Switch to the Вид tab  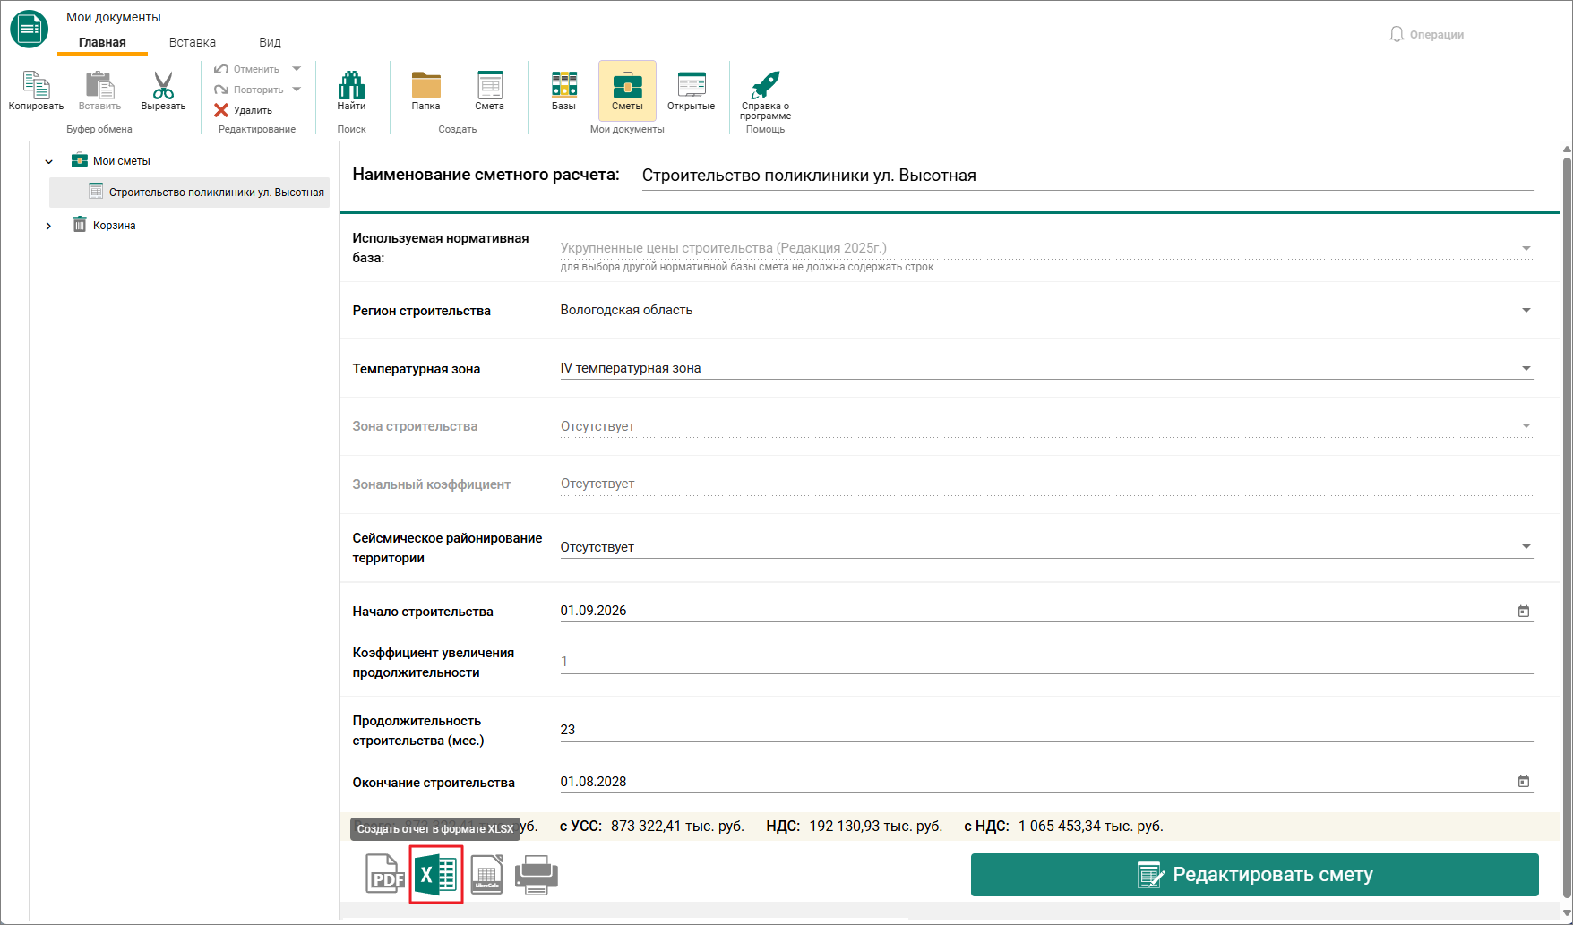pyautogui.click(x=270, y=42)
